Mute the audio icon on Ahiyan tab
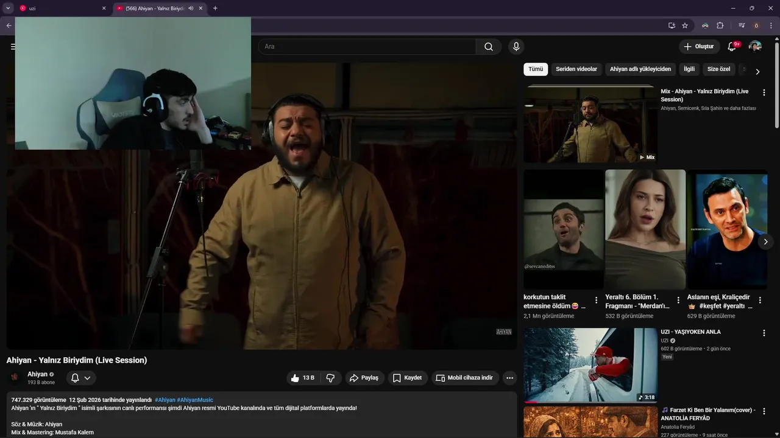Screen dimensions: 780x438 pyautogui.click(x=191, y=9)
